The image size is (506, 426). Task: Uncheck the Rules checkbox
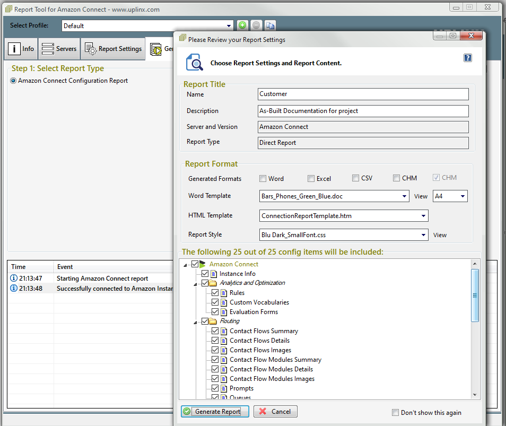(x=215, y=293)
